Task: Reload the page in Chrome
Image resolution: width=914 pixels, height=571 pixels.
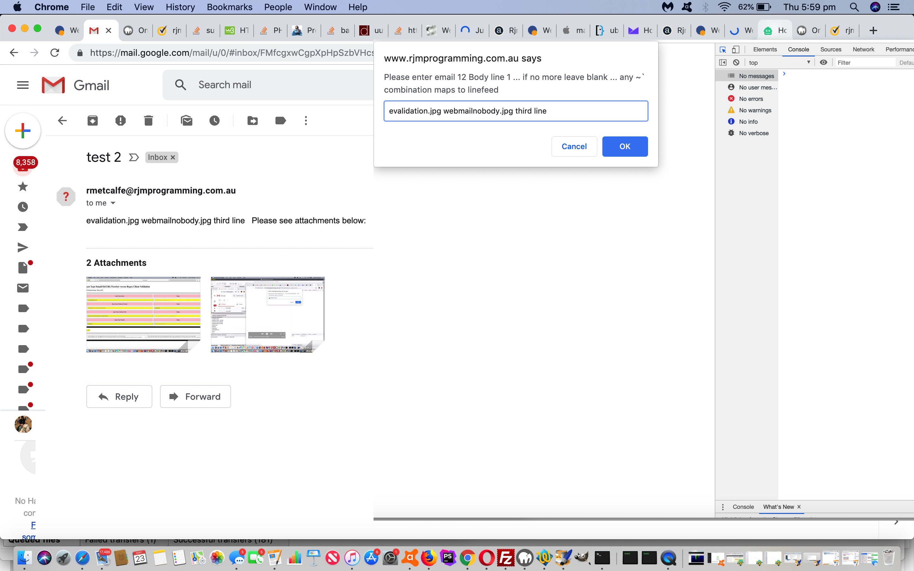Action: click(55, 53)
